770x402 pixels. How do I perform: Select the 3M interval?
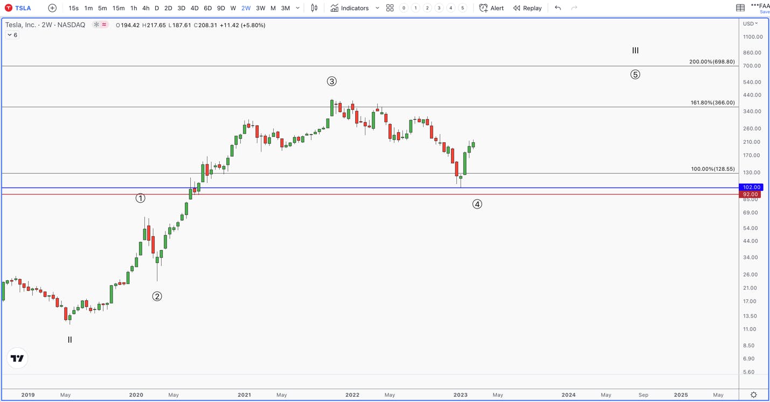coord(286,8)
